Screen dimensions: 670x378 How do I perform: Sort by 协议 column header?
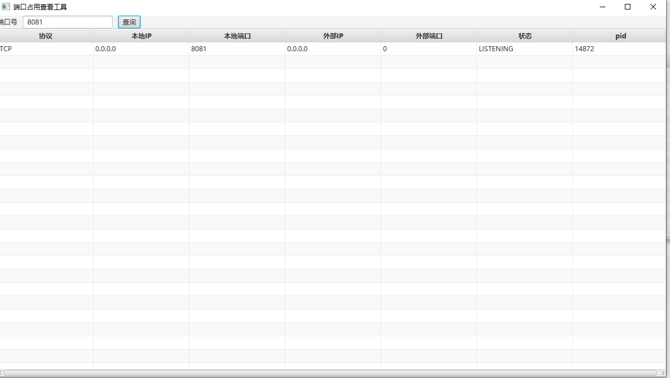46,36
